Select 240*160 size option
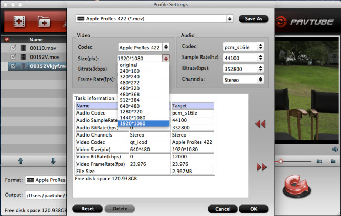This screenshot has height=216, width=341. point(144,71)
